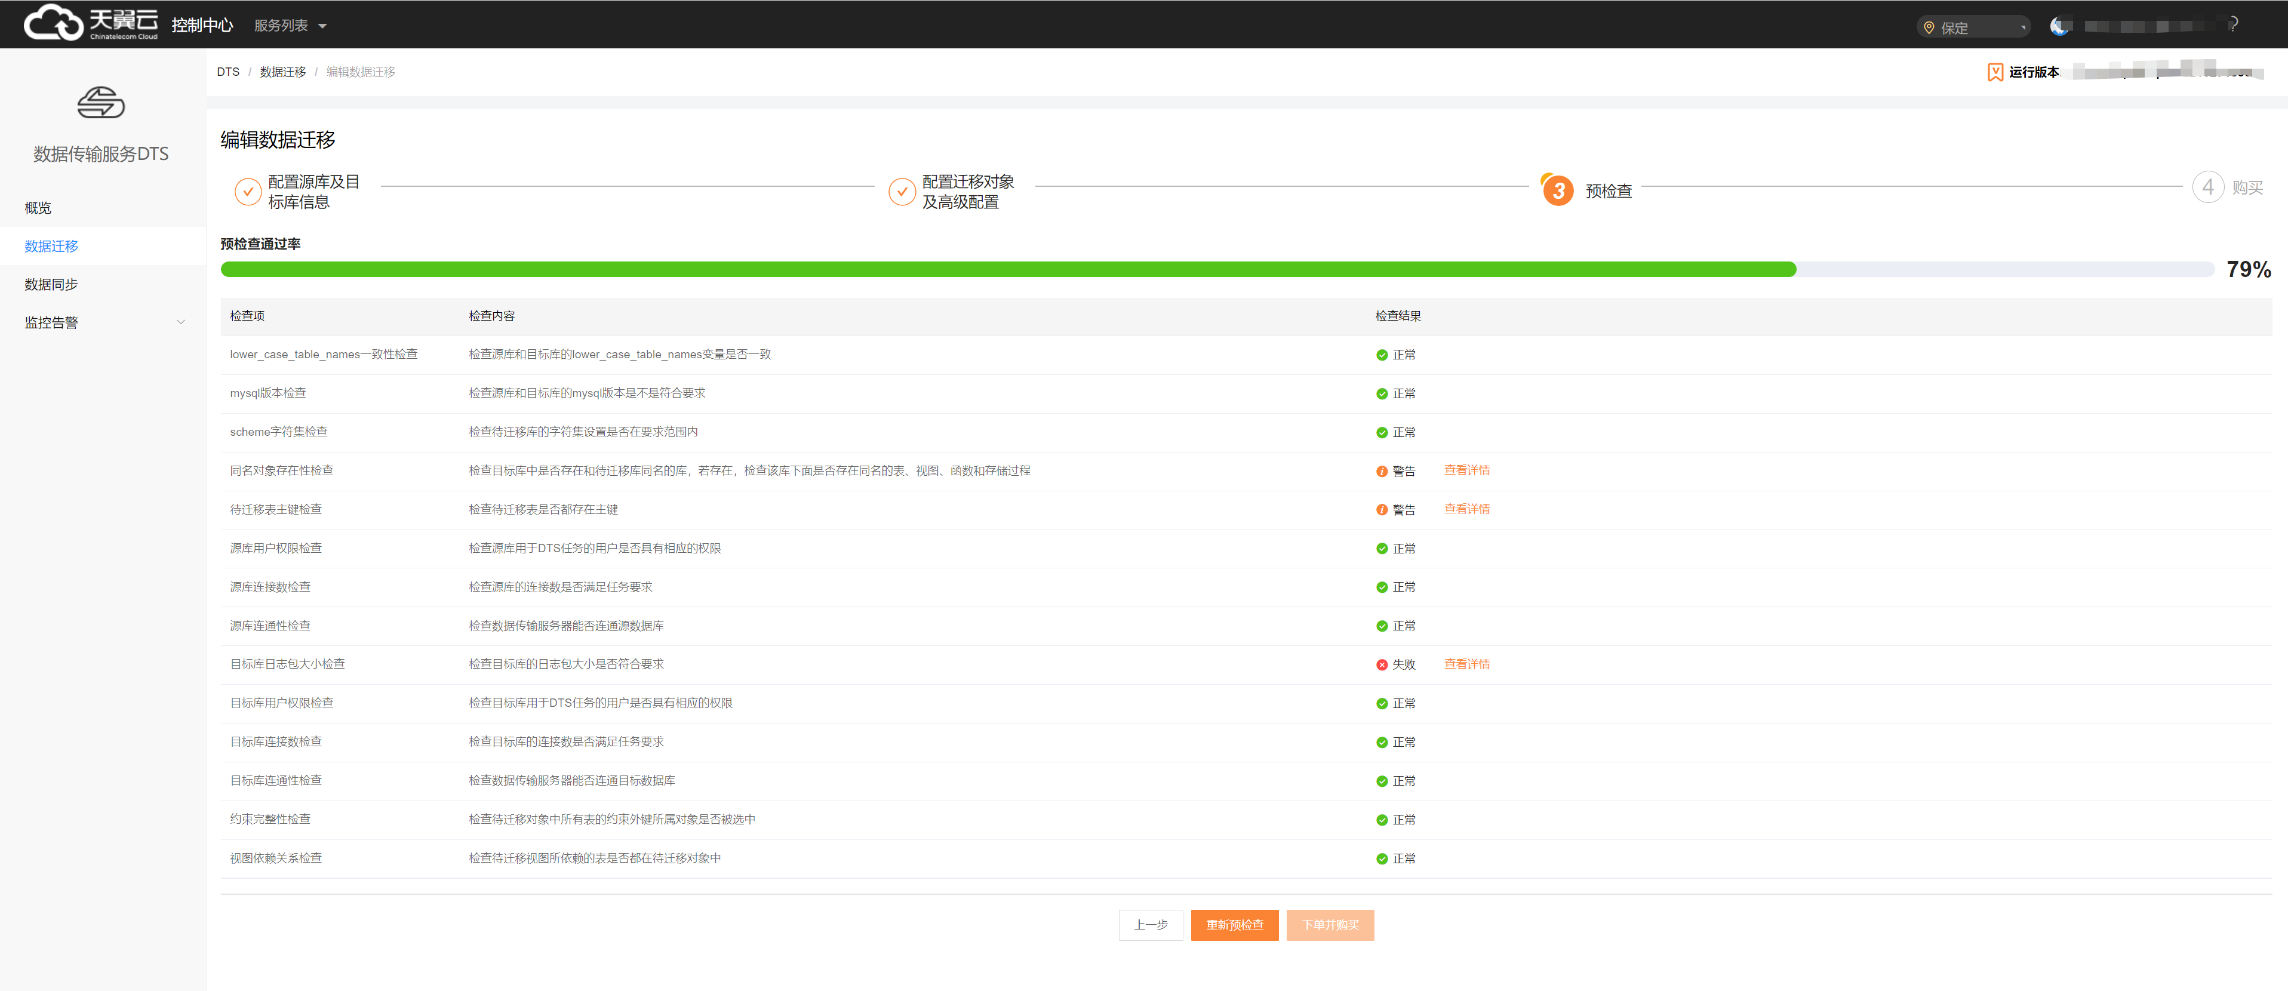This screenshot has width=2288, height=991.
Task: Open the 保定 region selector dropdown
Action: 1973,27
